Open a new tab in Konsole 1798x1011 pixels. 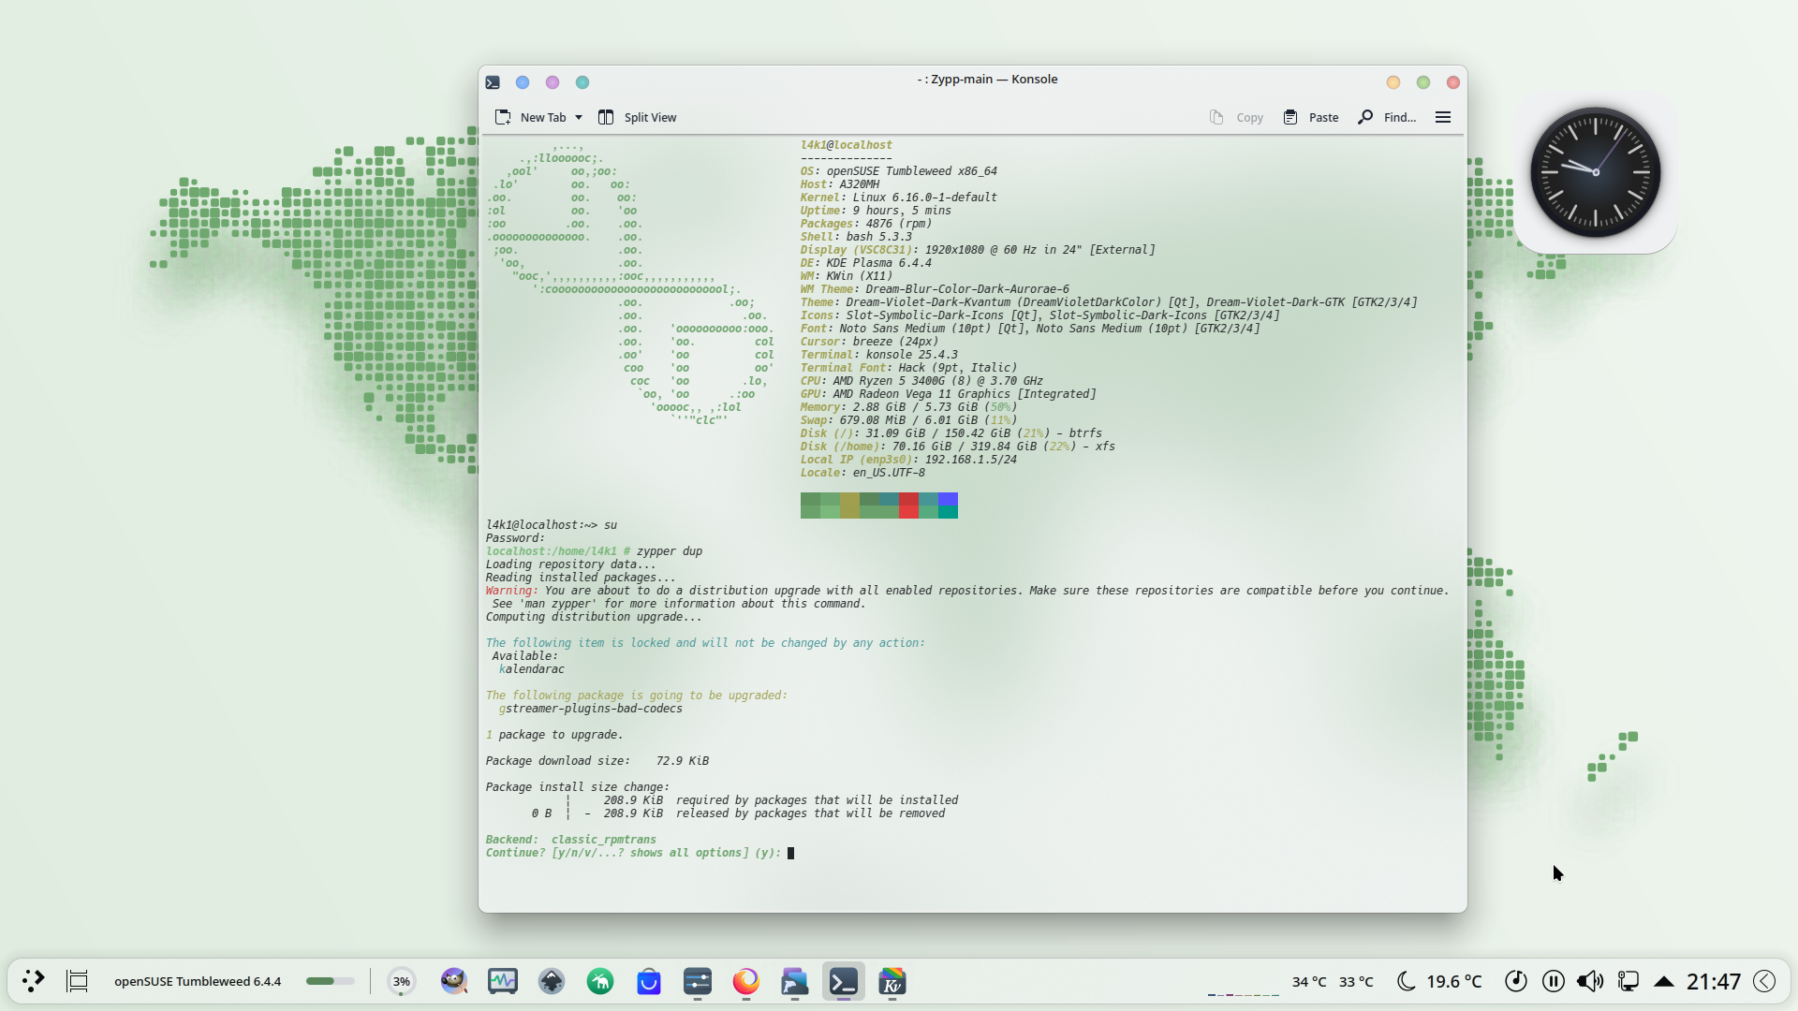531,117
